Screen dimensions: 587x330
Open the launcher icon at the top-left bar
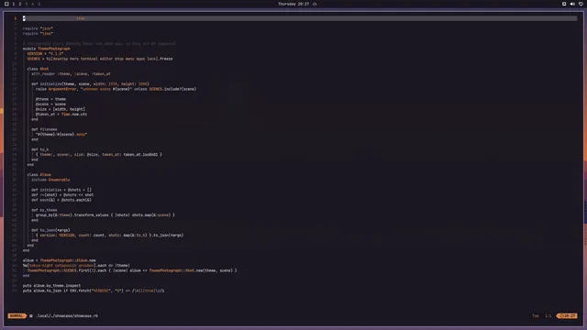[6, 4]
